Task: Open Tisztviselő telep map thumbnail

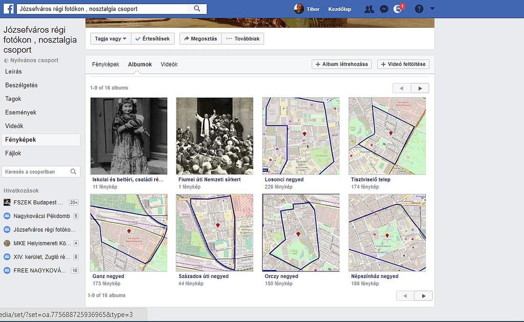Action: pyautogui.click(x=387, y=136)
